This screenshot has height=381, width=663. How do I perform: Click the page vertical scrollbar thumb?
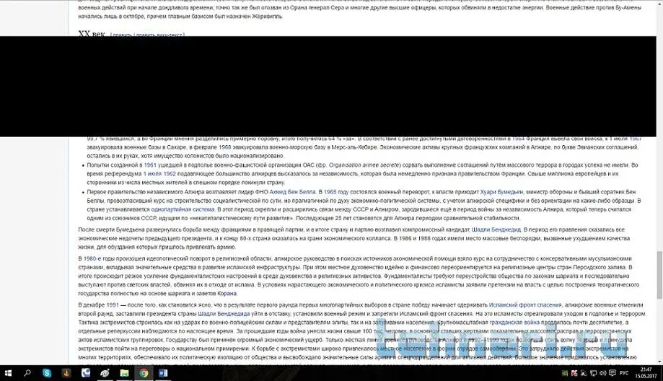(x=659, y=274)
